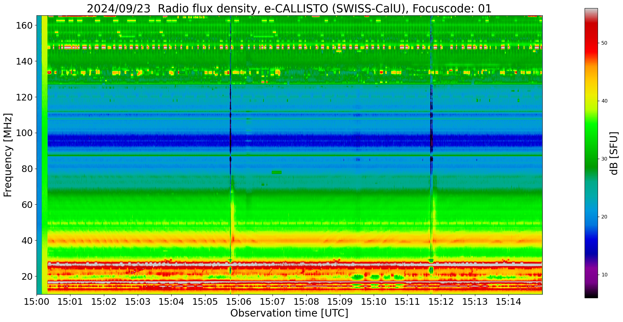Click the 15:06 time tick label
623x322 pixels.
(239, 301)
